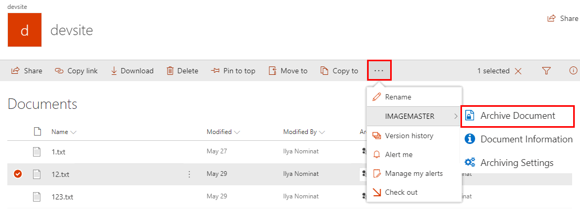The image size is (580, 212).
Task: Open file 1.txt
Action: coord(58,152)
